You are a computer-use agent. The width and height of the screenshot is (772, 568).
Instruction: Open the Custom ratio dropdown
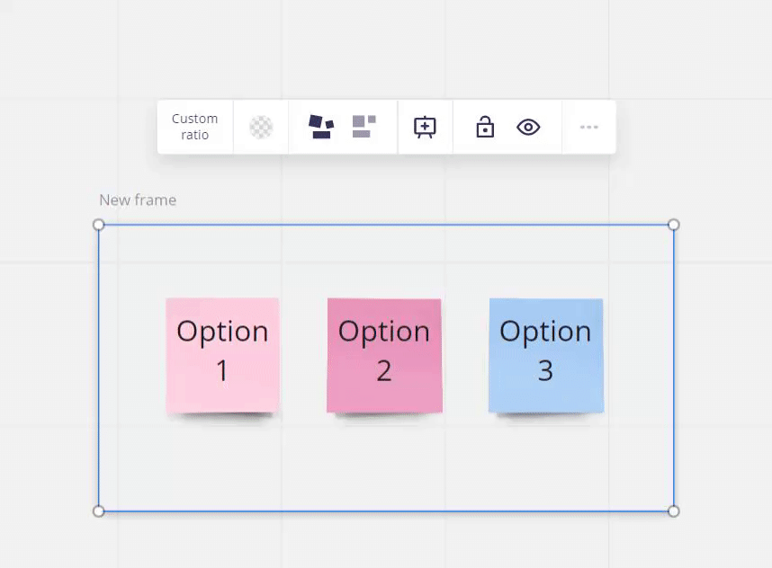[x=194, y=127]
